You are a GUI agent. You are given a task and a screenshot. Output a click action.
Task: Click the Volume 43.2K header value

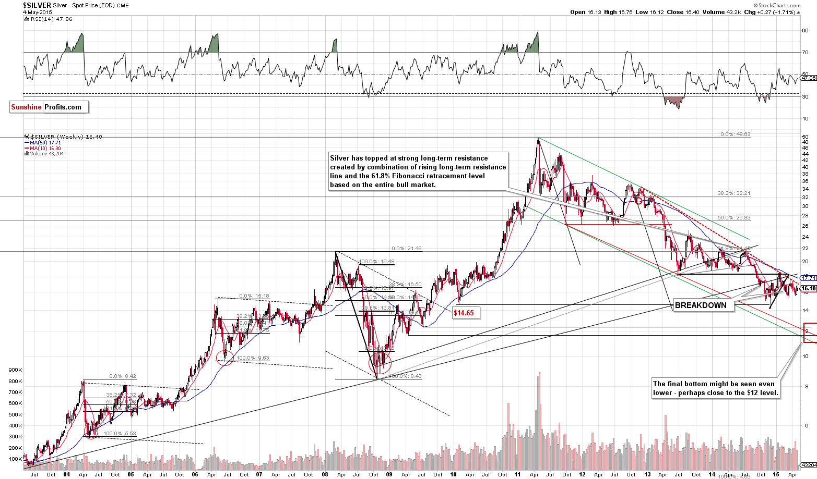tap(721, 12)
